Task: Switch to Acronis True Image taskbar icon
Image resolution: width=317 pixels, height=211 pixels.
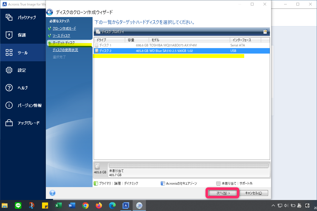Action: (x=126, y=206)
